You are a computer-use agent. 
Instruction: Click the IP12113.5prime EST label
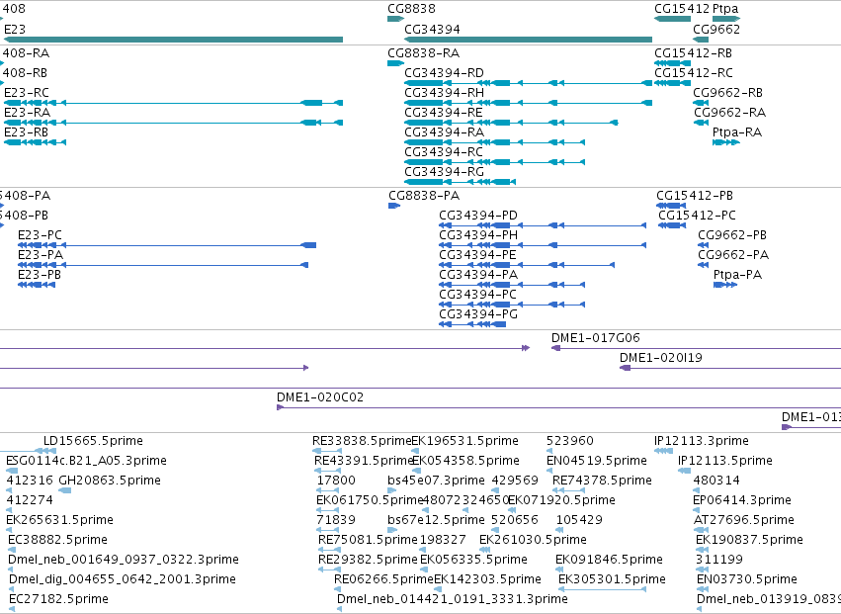pos(725,461)
